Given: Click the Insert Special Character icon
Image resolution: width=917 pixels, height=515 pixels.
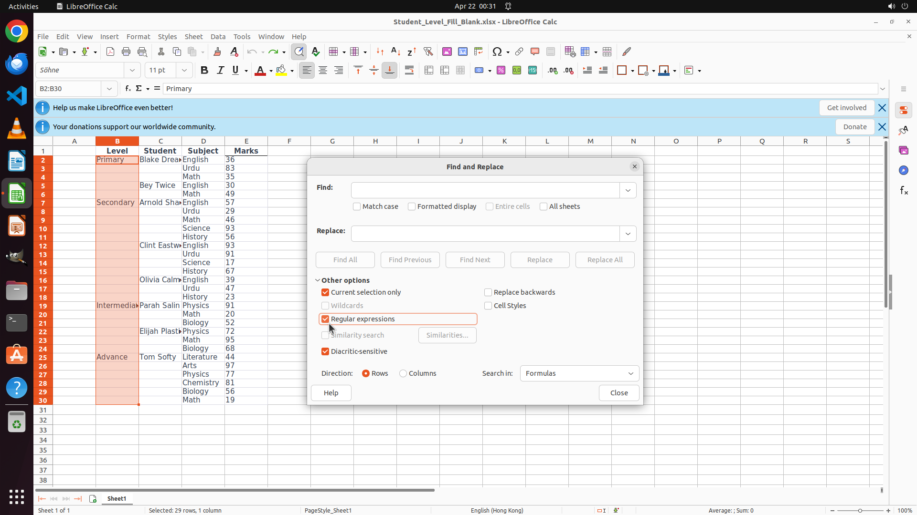Looking at the screenshot, I should click(x=497, y=51).
